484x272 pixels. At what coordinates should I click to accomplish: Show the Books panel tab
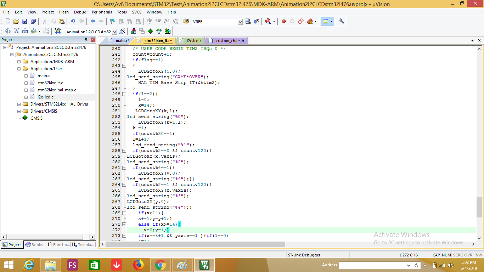point(34,244)
